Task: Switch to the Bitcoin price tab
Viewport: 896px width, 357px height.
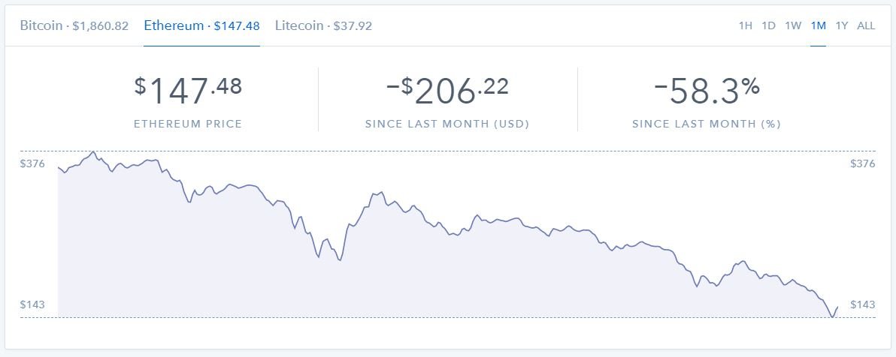Action: (x=74, y=25)
